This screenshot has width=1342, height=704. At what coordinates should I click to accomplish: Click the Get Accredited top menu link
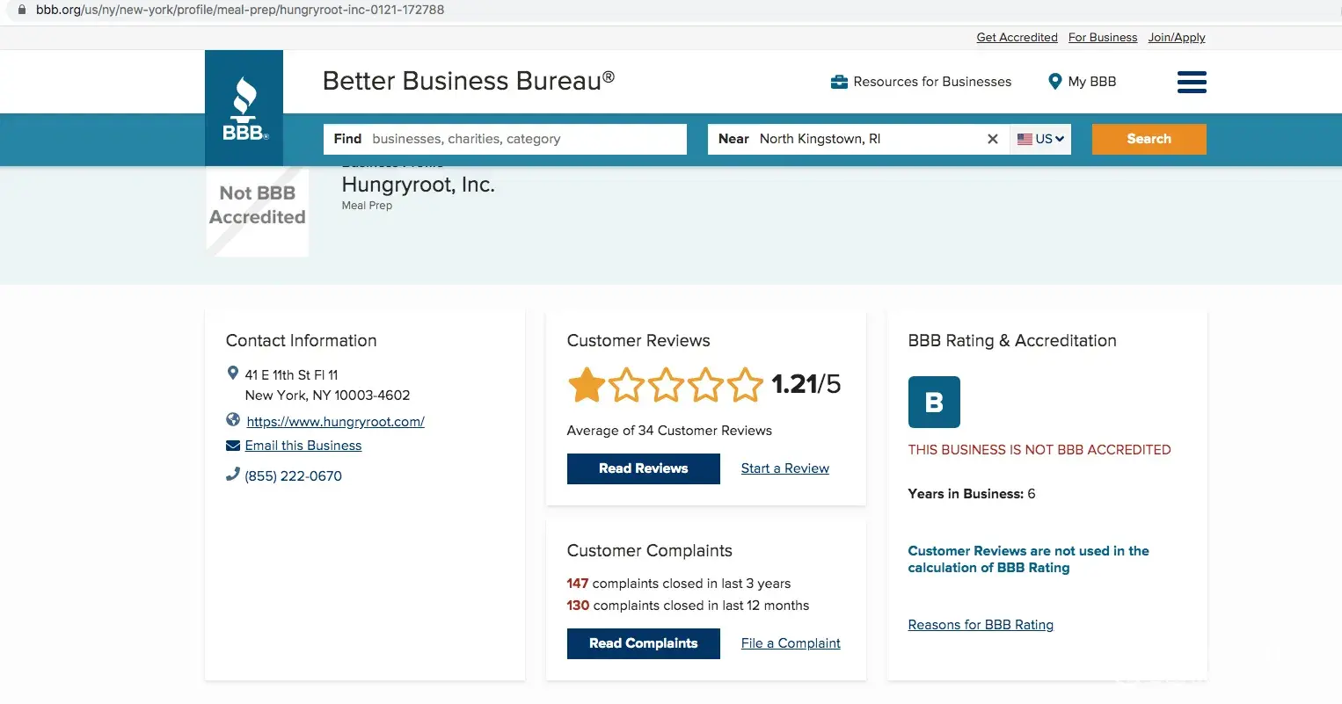(x=1017, y=37)
